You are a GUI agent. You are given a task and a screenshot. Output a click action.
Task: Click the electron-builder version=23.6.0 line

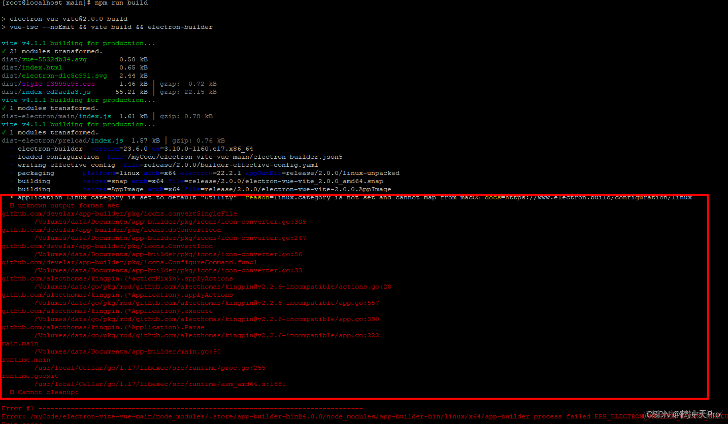tap(131, 149)
